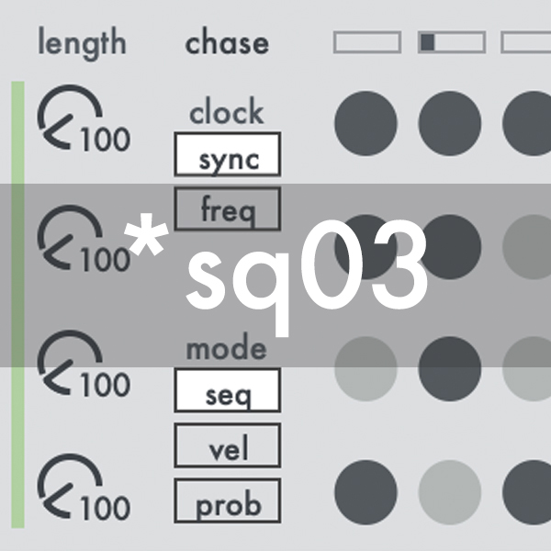Viewport: 551px width, 551px height.
Task: Toggle first step in top row
Action: point(365,123)
